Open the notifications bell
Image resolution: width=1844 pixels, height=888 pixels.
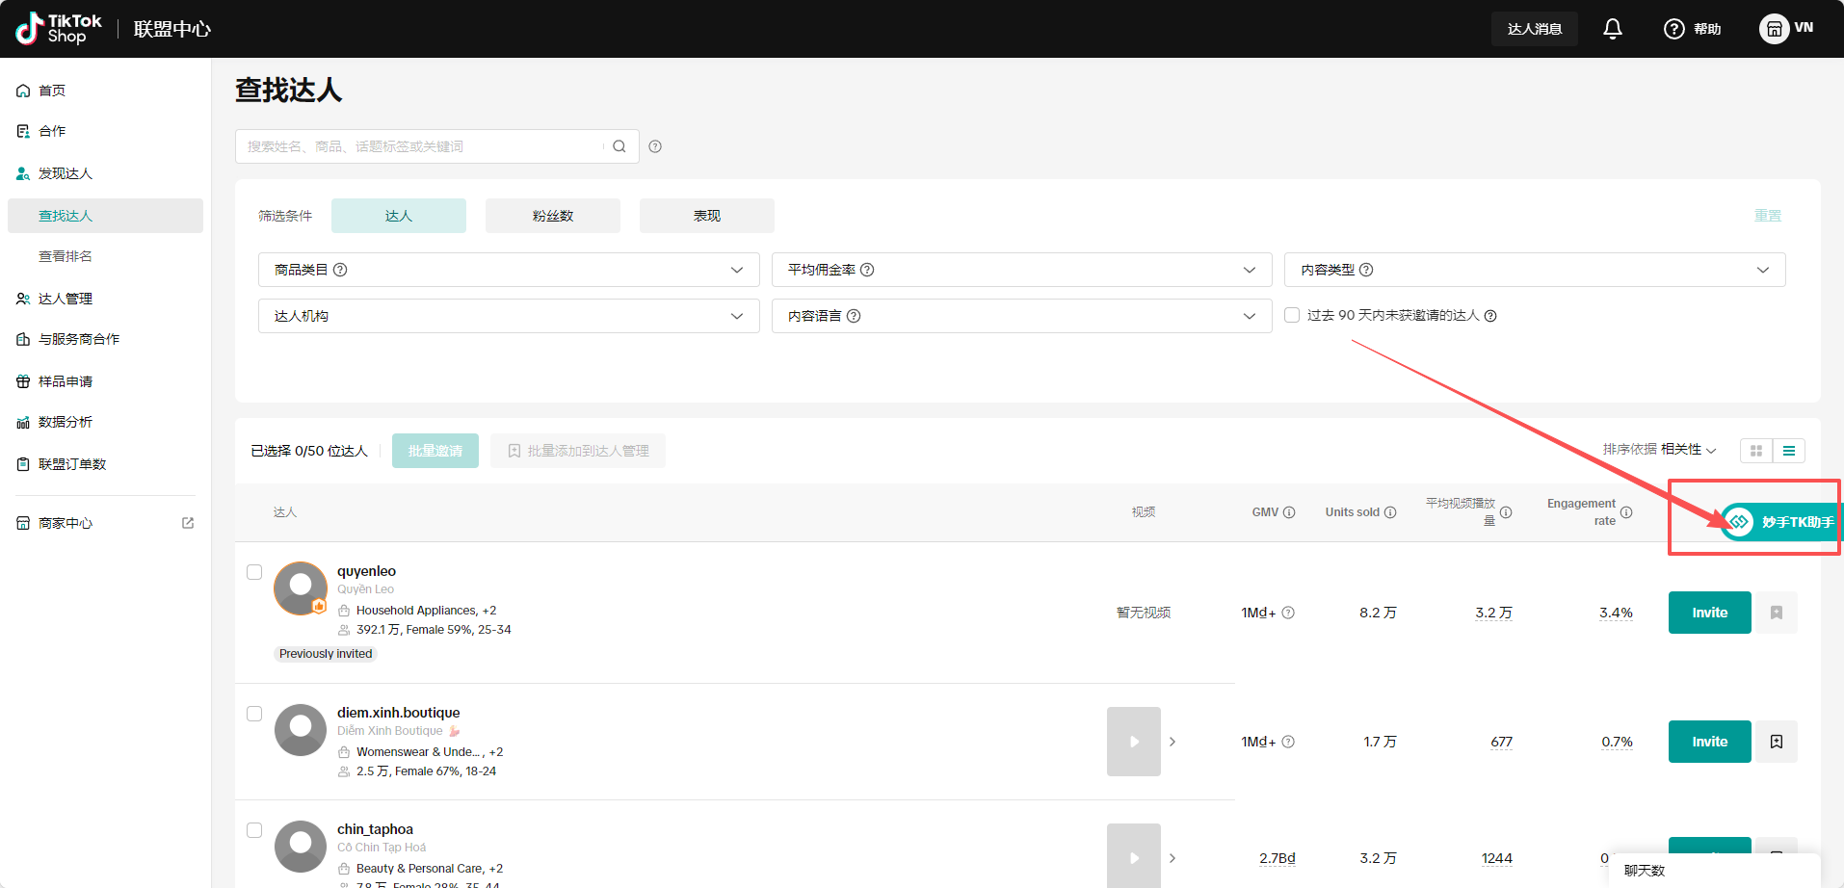tap(1613, 29)
